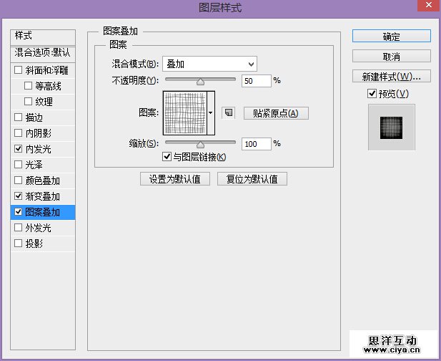Click the new preset from pattern icon
Viewport: 441px width, 361px height.
229,113
